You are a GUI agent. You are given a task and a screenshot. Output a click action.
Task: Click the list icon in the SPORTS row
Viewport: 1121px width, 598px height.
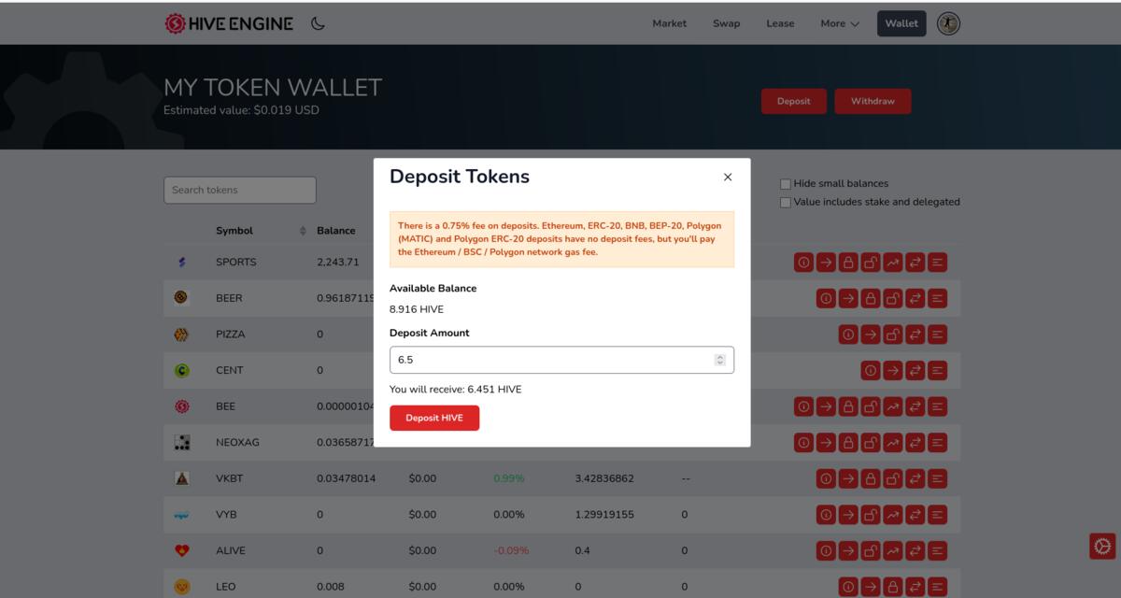[x=938, y=263]
